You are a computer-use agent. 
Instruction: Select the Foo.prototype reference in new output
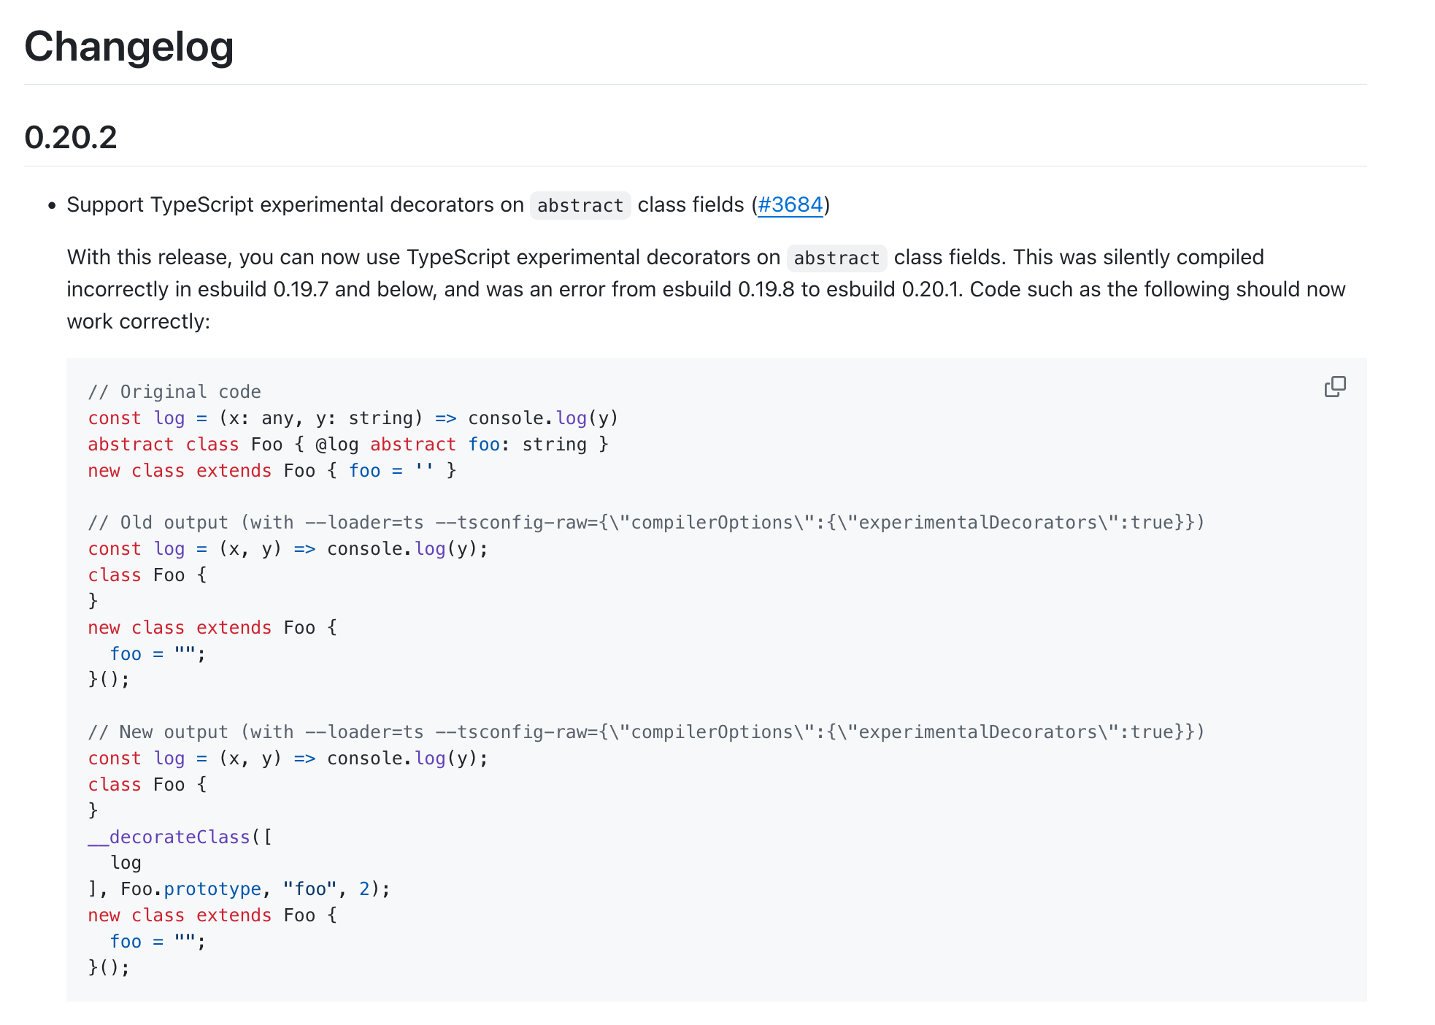pos(192,888)
